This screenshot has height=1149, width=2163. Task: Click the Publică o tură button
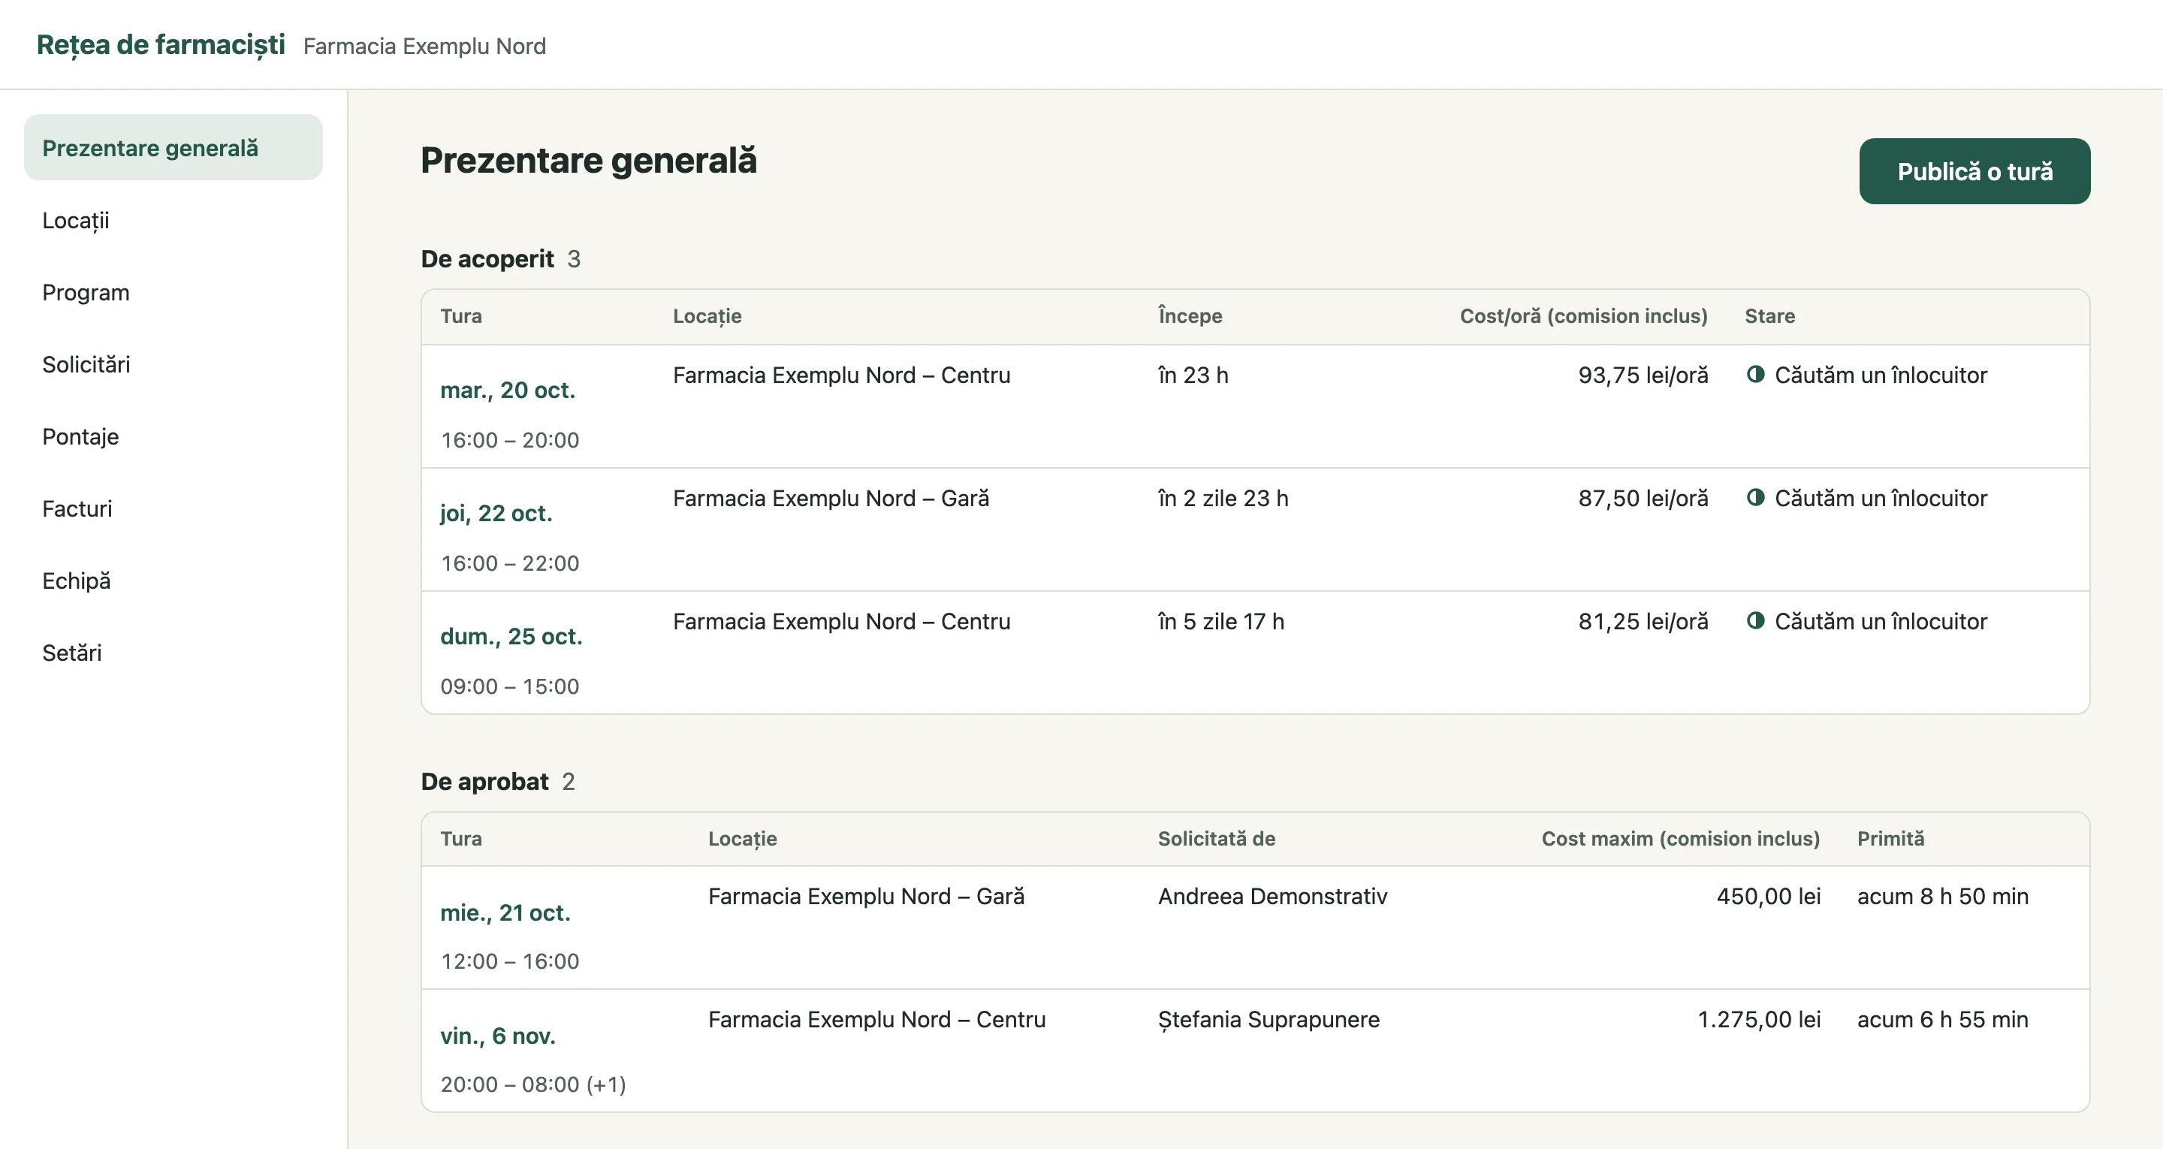(x=1974, y=171)
